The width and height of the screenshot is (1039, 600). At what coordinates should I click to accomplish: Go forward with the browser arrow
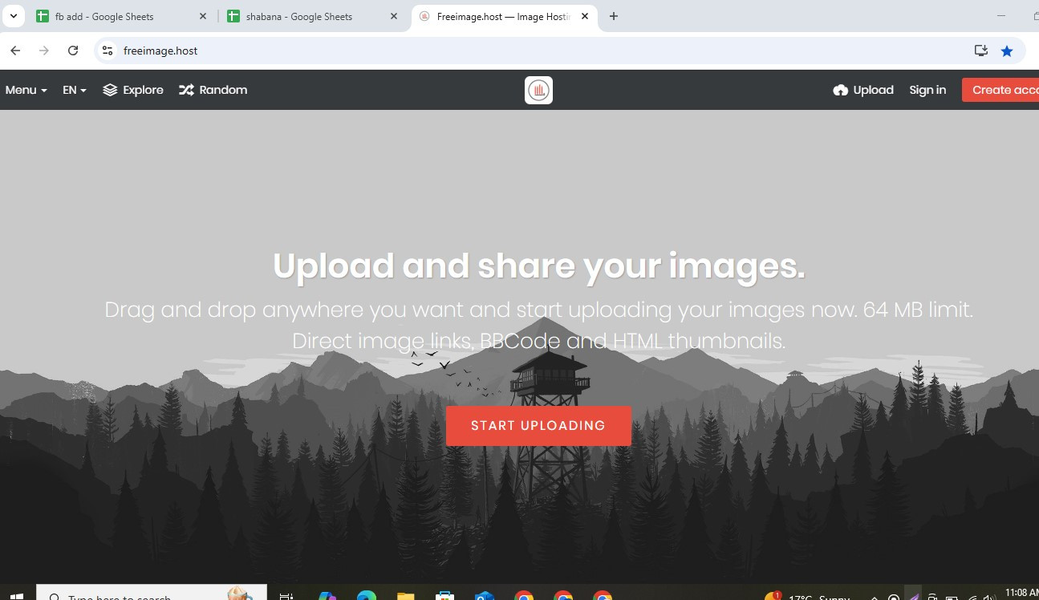click(44, 51)
